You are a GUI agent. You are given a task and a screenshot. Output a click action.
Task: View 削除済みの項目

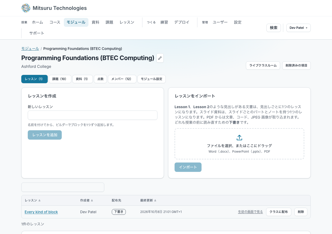(x=296, y=66)
